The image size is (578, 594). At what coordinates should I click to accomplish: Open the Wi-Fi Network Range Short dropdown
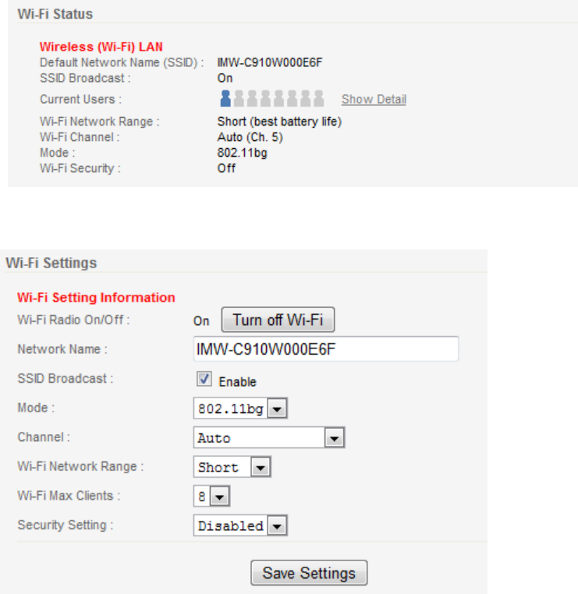point(232,467)
